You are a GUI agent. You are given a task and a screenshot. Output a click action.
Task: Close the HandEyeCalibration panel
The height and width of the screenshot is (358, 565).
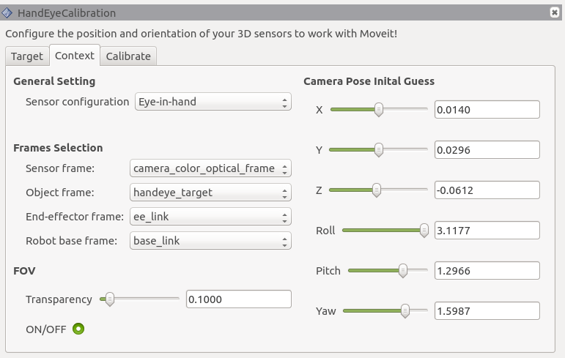pos(555,12)
